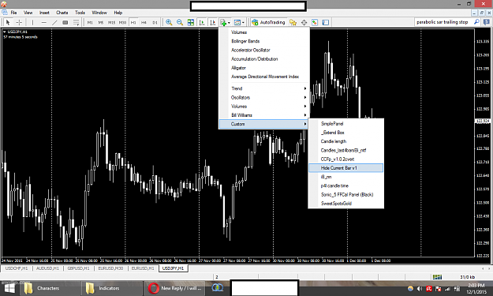Screen dimensions: 493x296
Task: Expand the Volumes submenu with arrow
Action: coord(264,107)
